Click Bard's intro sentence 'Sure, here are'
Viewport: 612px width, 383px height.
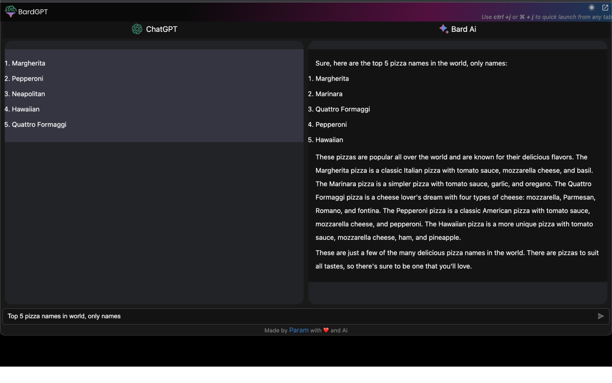point(412,63)
